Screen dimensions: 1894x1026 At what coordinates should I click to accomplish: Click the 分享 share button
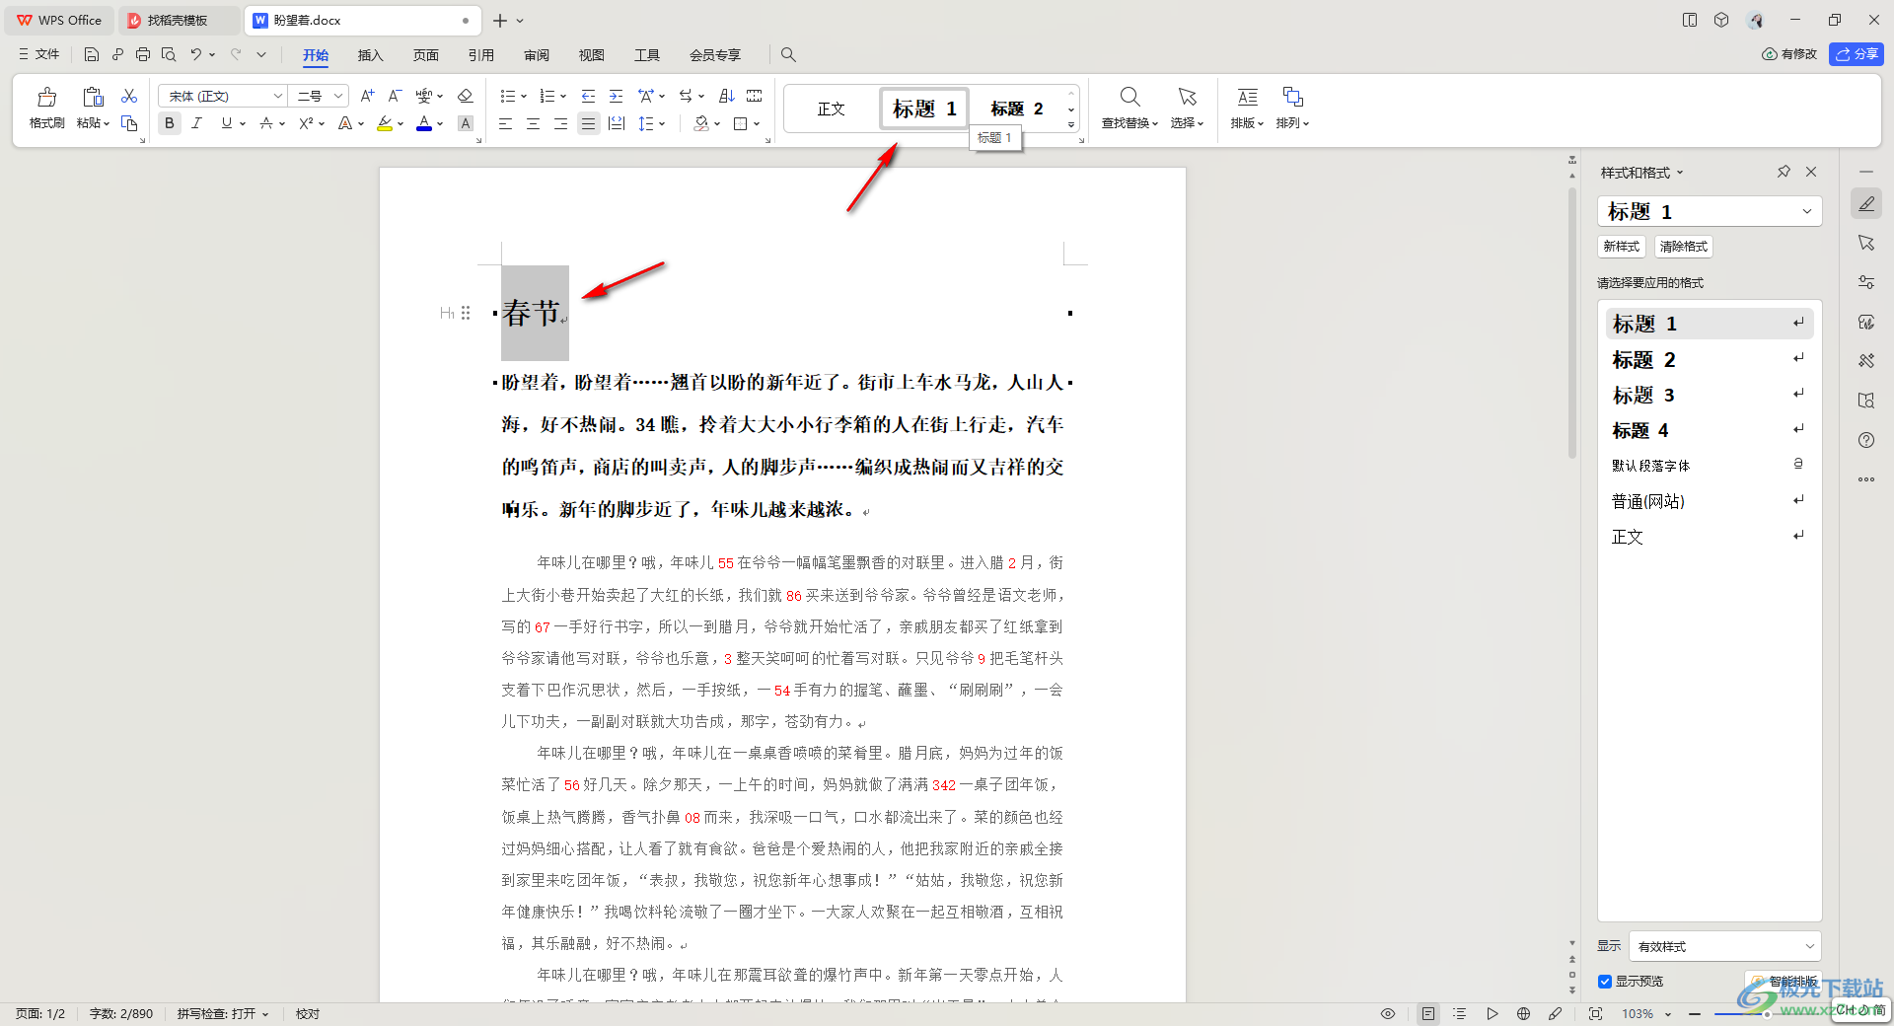pos(1856,54)
